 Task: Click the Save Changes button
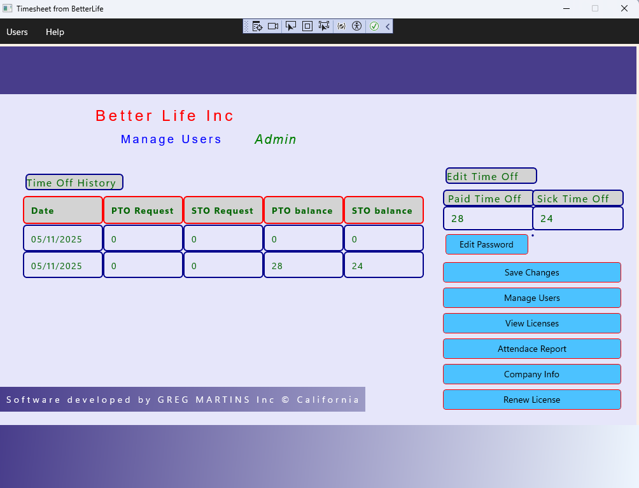point(531,272)
